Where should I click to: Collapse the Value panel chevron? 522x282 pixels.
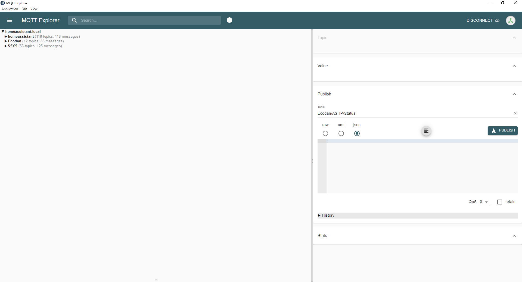click(514, 66)
